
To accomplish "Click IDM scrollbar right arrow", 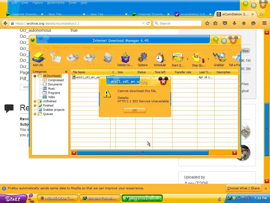I will point(234,153).
